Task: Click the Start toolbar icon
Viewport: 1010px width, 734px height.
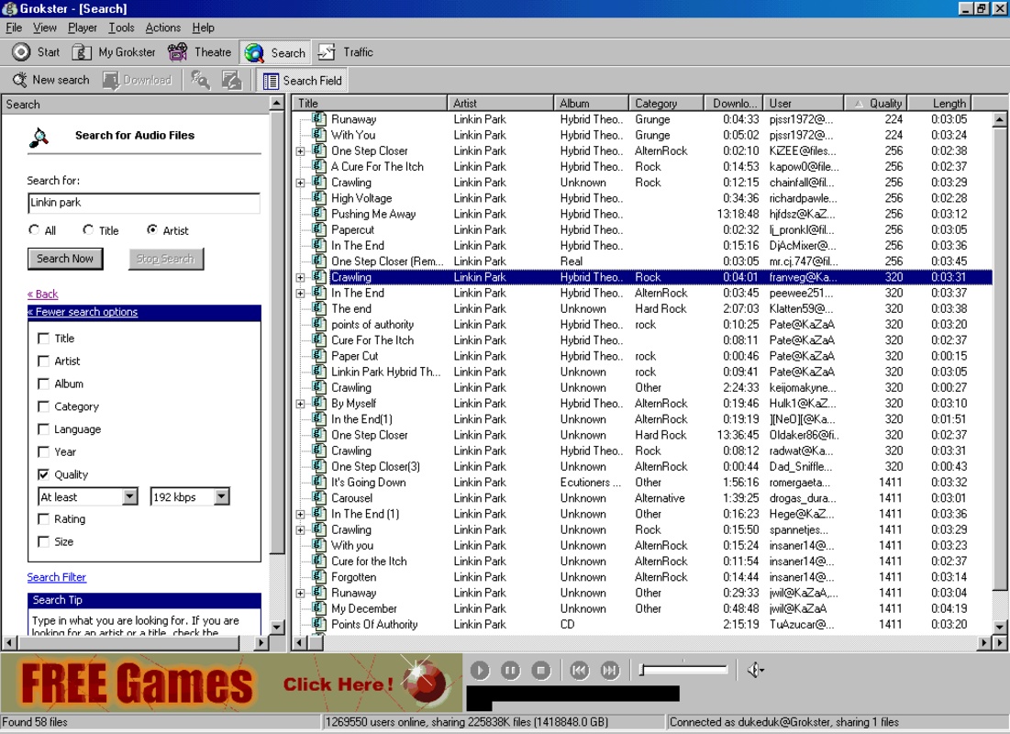Action: (x=22, y=52)
